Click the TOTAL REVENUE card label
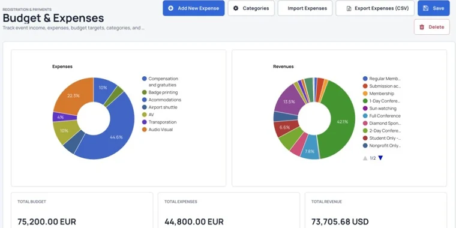 pos(326,202)
